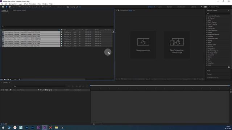Viewport: 232px width, 130px height.
Task: Select the Selection tool arrow
Action: point(7,7)
